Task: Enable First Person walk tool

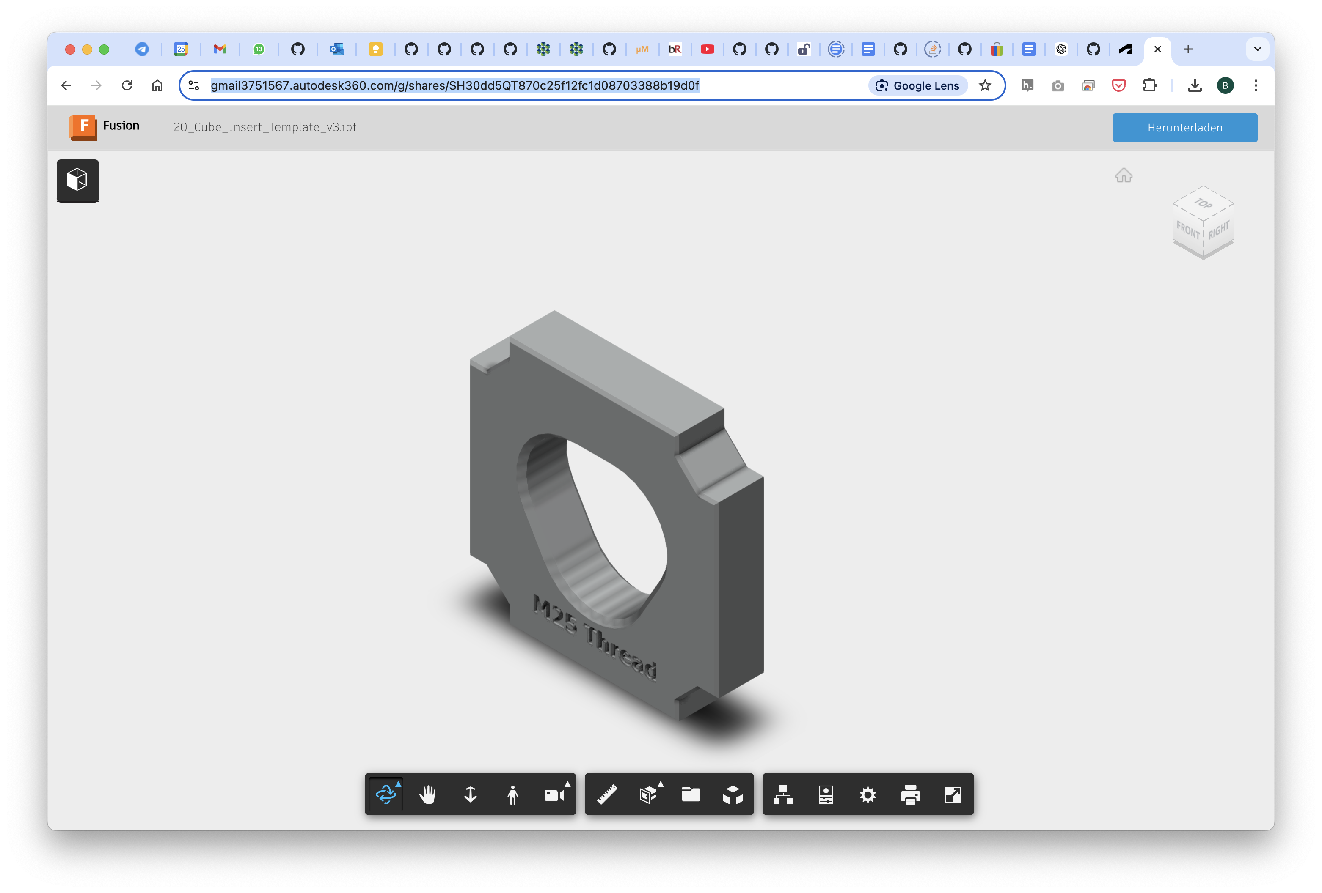Action: pos(512,794)
